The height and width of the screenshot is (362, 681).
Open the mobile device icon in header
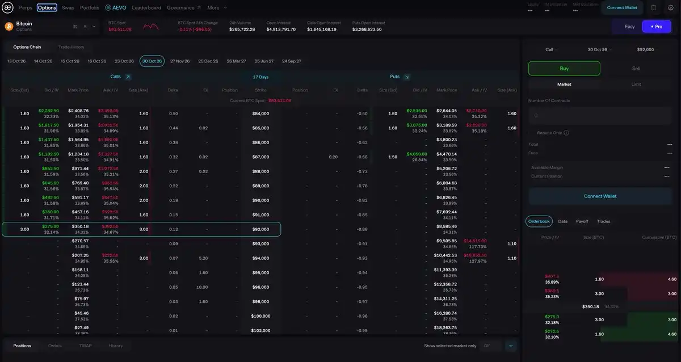653,8
